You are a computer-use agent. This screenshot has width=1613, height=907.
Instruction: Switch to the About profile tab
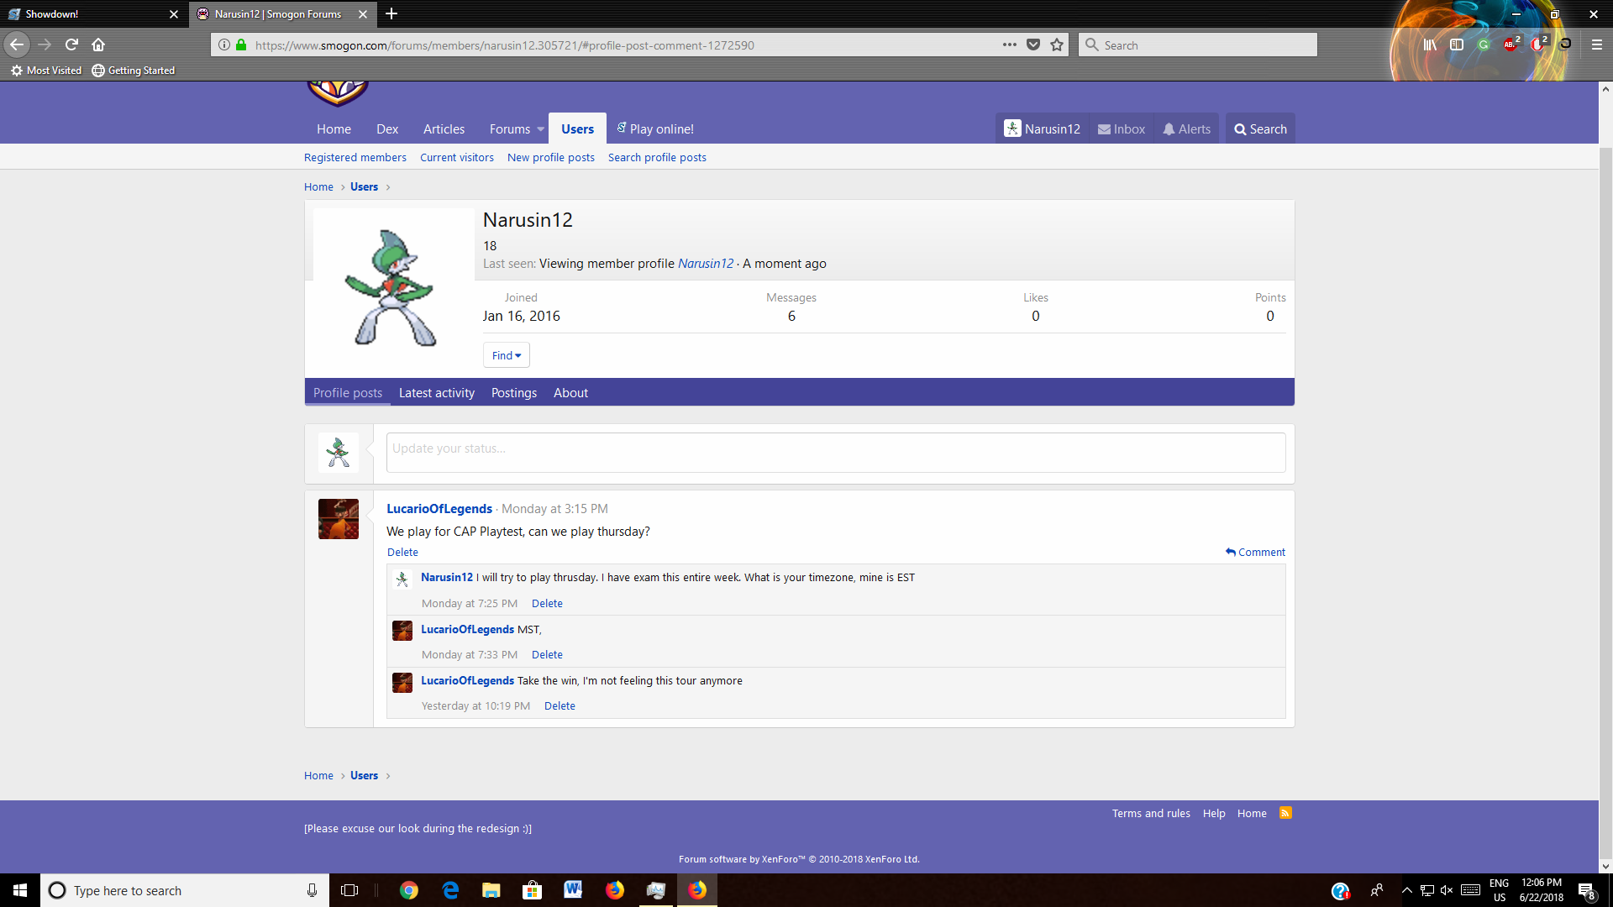coord(570,392)
